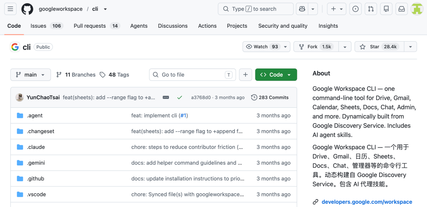
Task: Open Copilot dropdown arrow next to Copilot icon
Action: pos(313,9)
